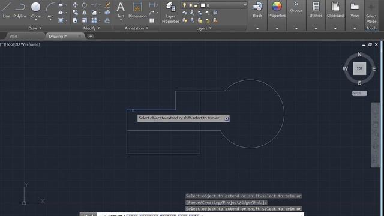Expand the Layers panel
The width and height of the screenshot is (384, 216).
[x=204, y=28]
